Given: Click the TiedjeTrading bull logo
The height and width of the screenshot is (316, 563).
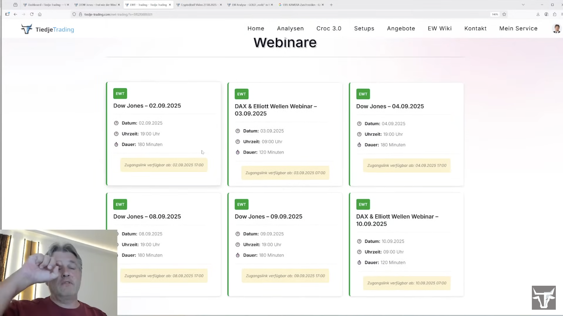Looking at the screenshot, I should (27, 29).
